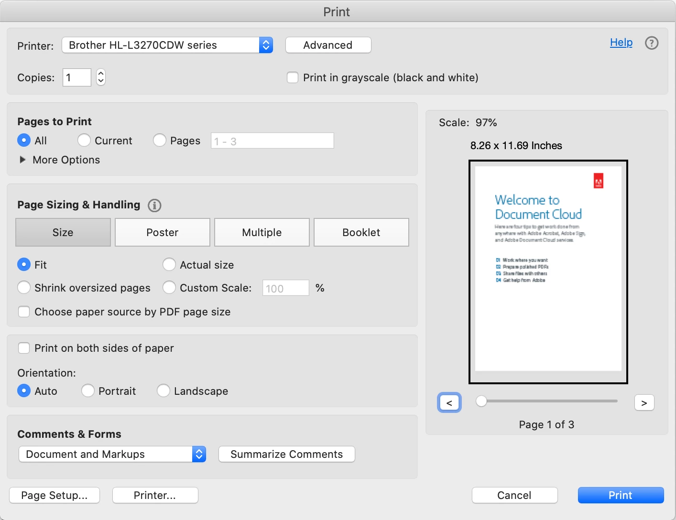The height and width of the screenshot is (520, 676).
Task: Click into the Copies field
Action: pyautogui.click(x=77, y=77)
